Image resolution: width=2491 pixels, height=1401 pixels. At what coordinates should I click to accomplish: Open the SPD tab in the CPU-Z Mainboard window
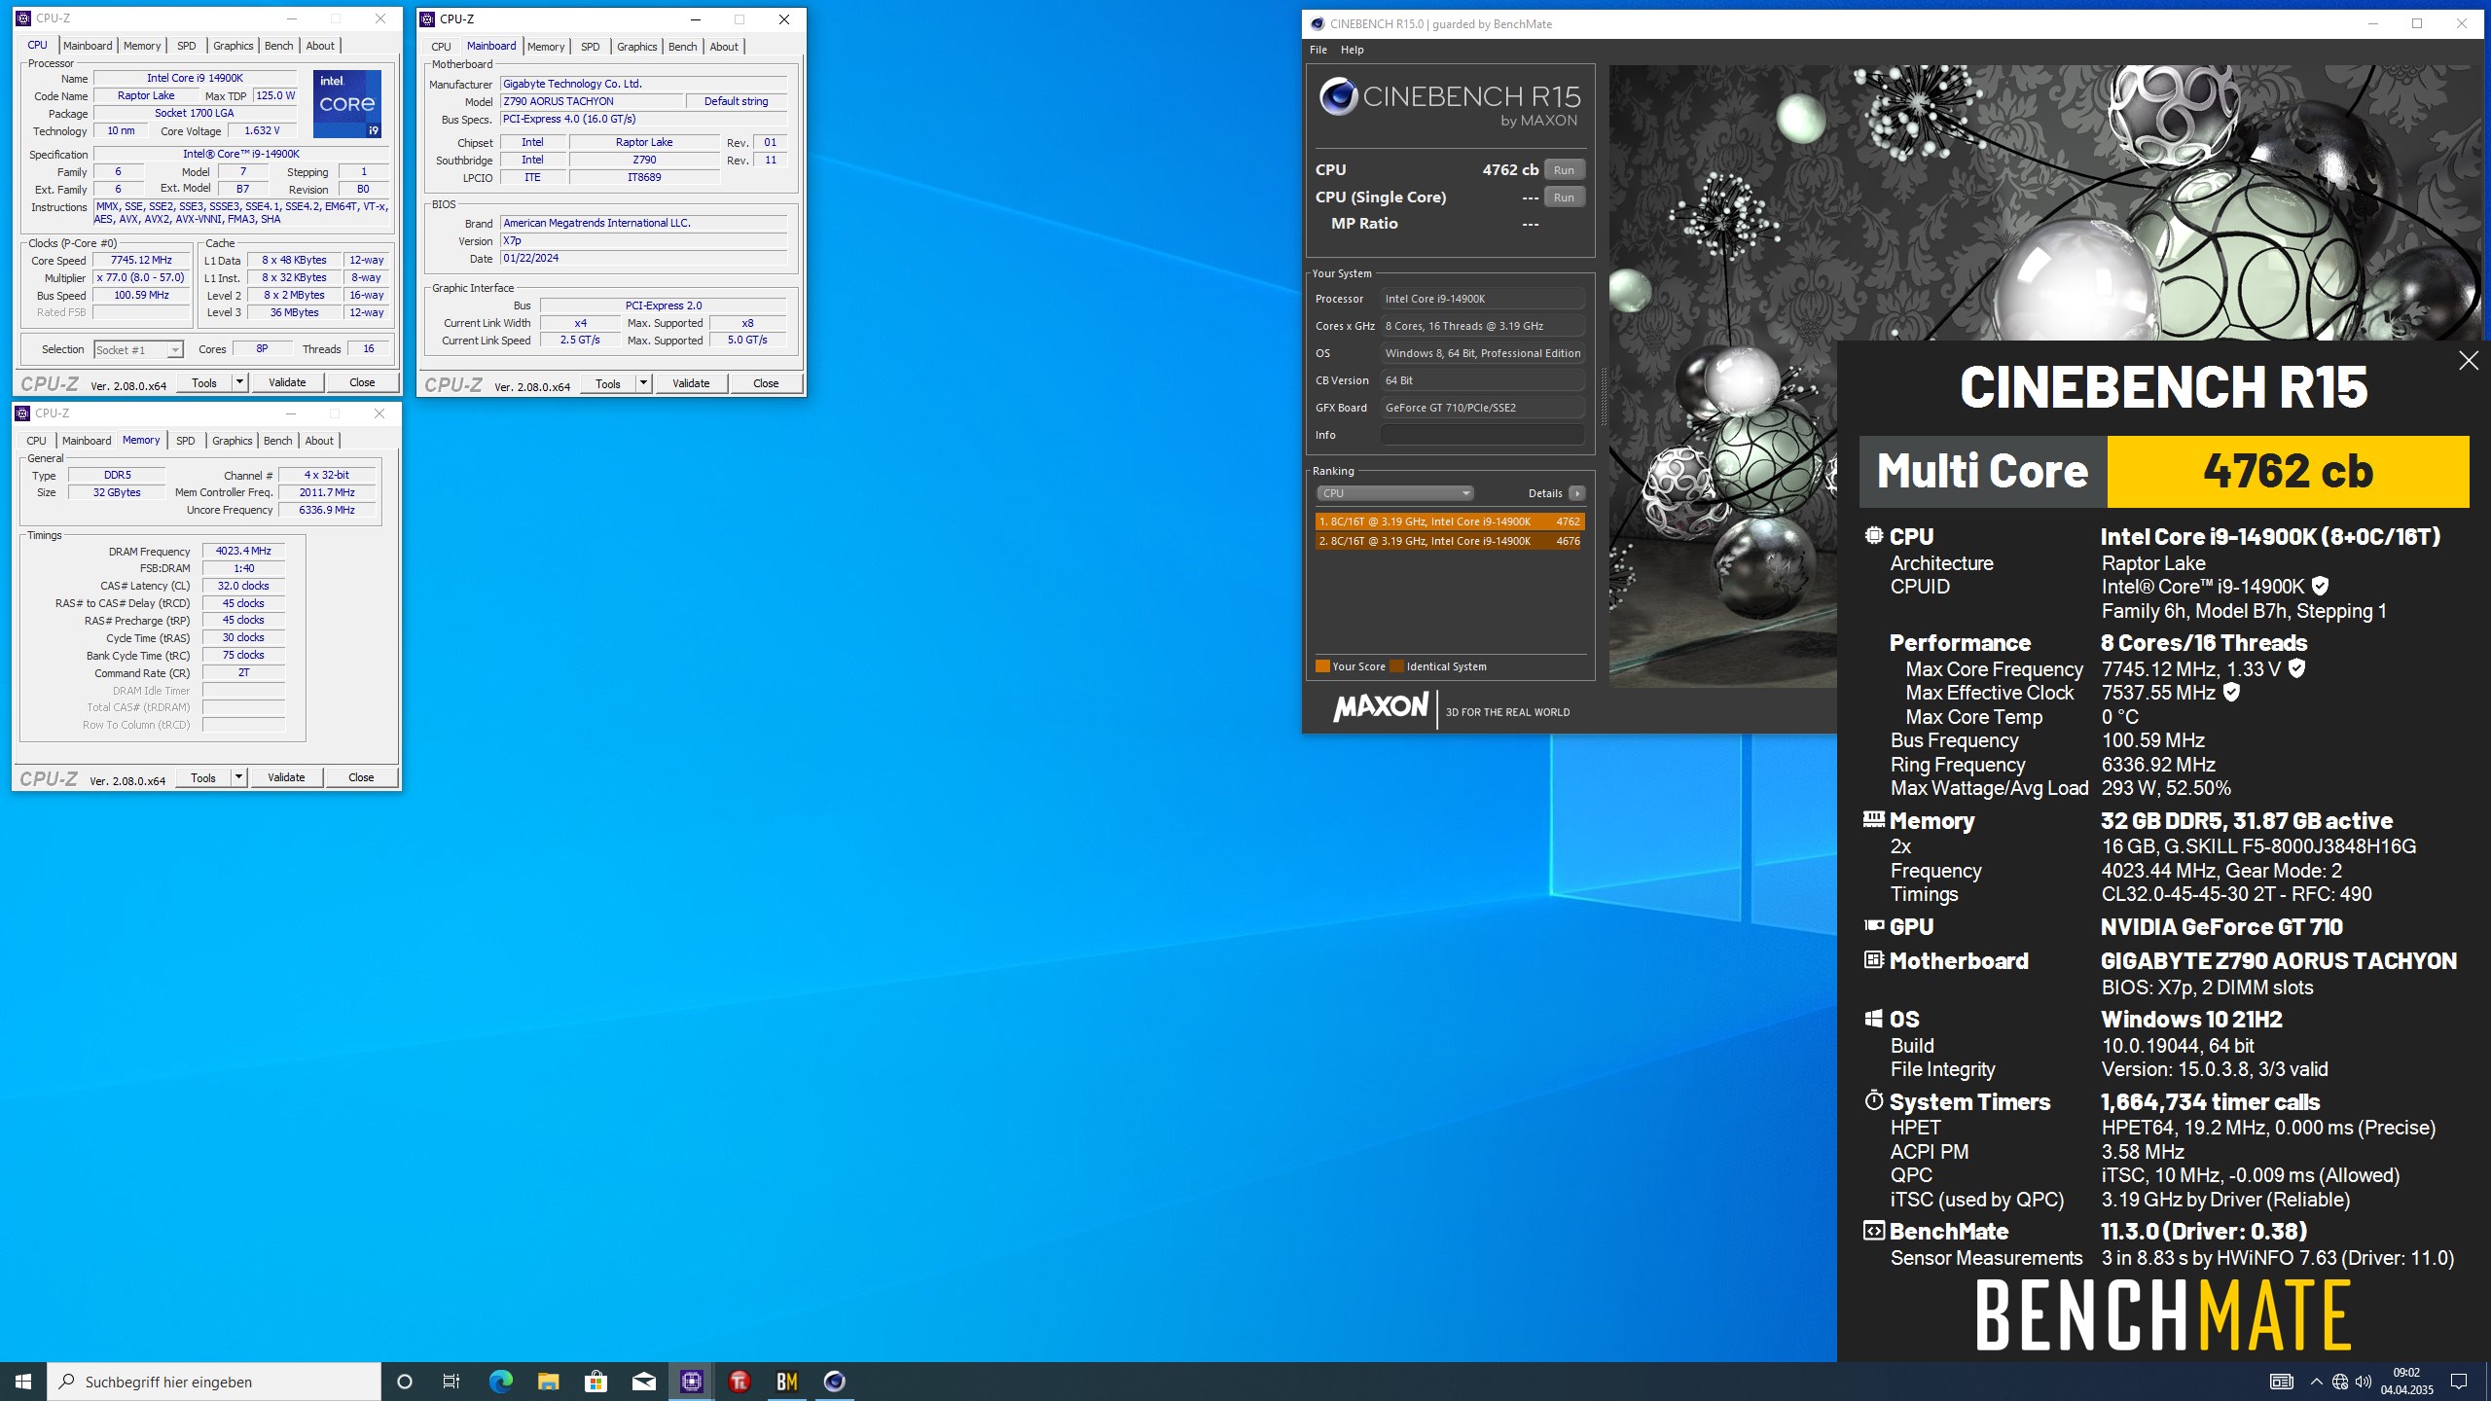pyautogui.click(x=590, y=47)
